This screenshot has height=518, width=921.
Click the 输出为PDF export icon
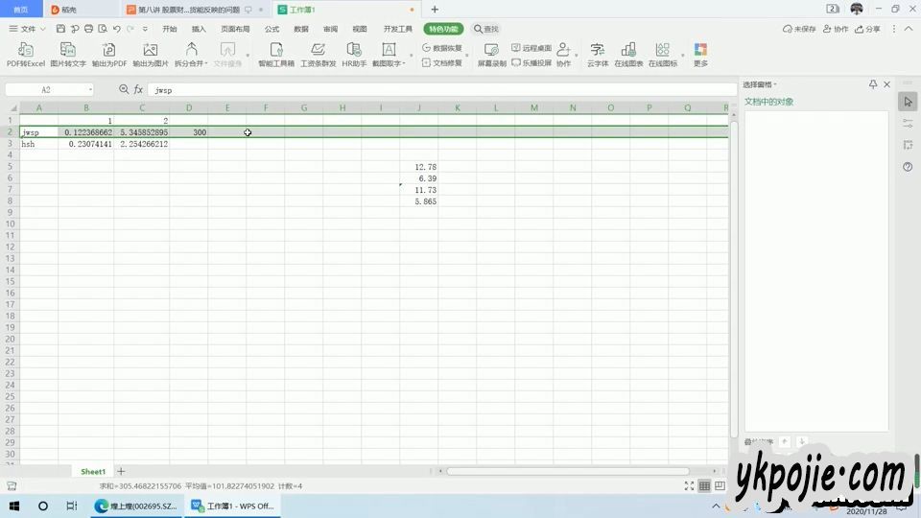109,54
